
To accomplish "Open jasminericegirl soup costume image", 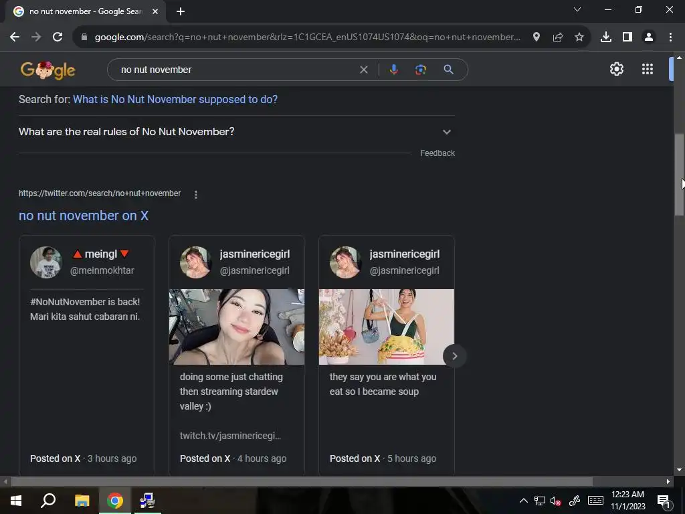I will click(387, 327).
